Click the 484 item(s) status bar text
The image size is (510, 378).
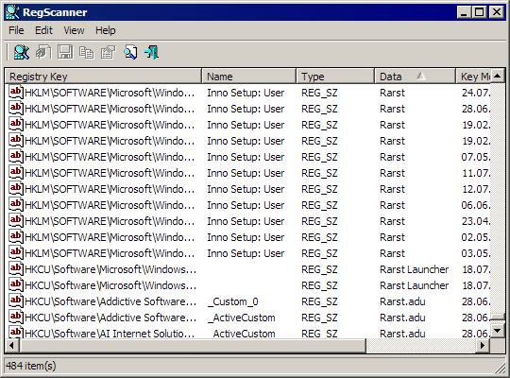click(31, 366)
